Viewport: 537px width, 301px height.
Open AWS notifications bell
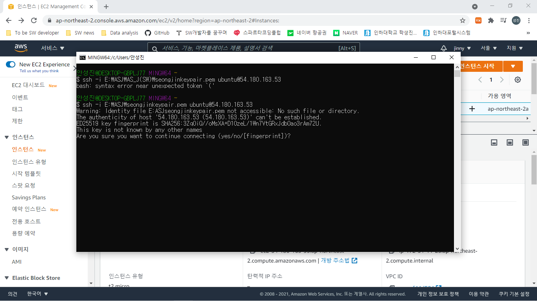click(444, 48)
